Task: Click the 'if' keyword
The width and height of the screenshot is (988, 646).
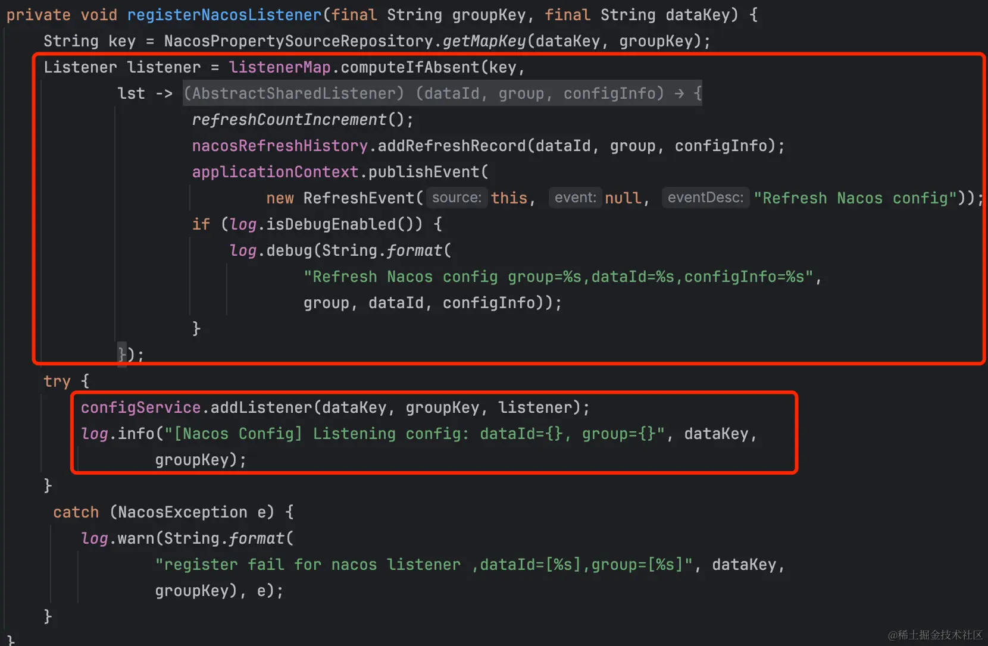Action: tap(201, 224)
